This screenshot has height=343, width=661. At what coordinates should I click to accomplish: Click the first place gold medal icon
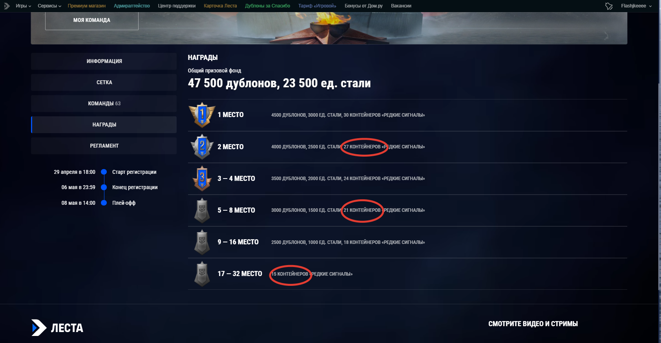coord(202,115)
